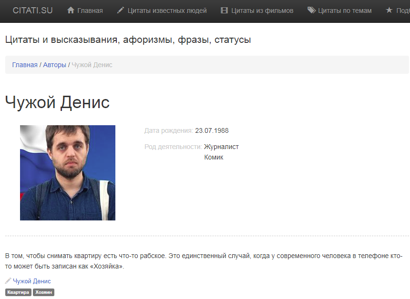
Task: Select the Квартира tag badge
Action: coord(18,292)
